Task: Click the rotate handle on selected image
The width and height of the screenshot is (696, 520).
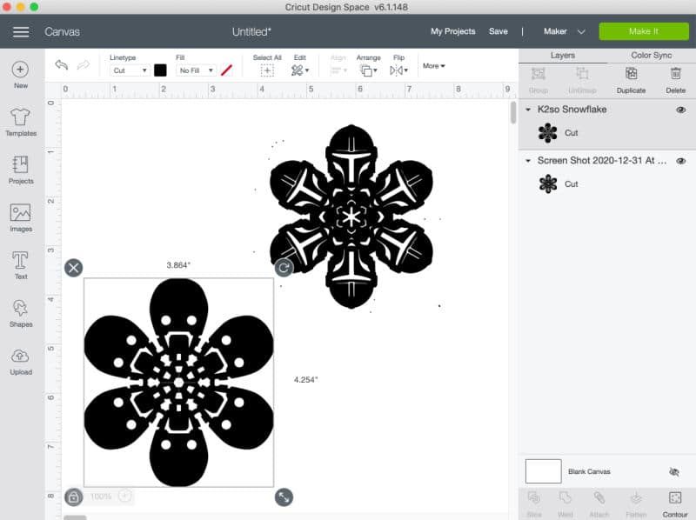Action: (x=284, y=268)
